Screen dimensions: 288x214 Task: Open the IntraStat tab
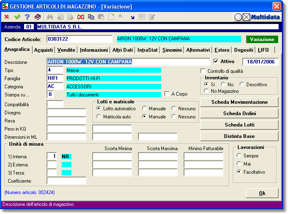pyautogui.click(x=148, y=50)
